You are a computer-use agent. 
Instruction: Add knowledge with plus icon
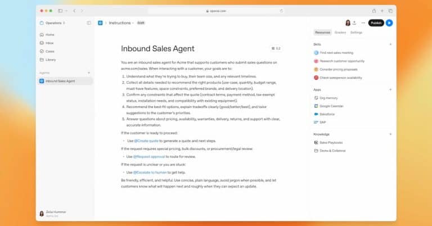pyautogui.click(x=390, y=134)
